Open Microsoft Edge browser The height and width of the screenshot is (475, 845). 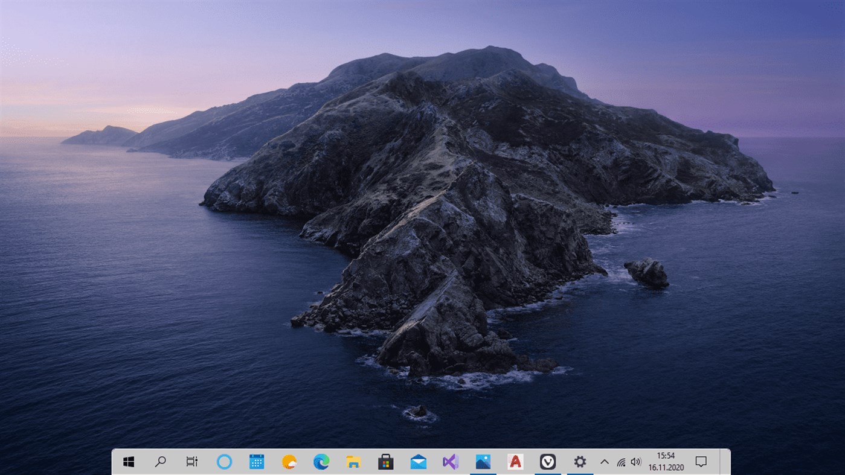coord(321,461)
